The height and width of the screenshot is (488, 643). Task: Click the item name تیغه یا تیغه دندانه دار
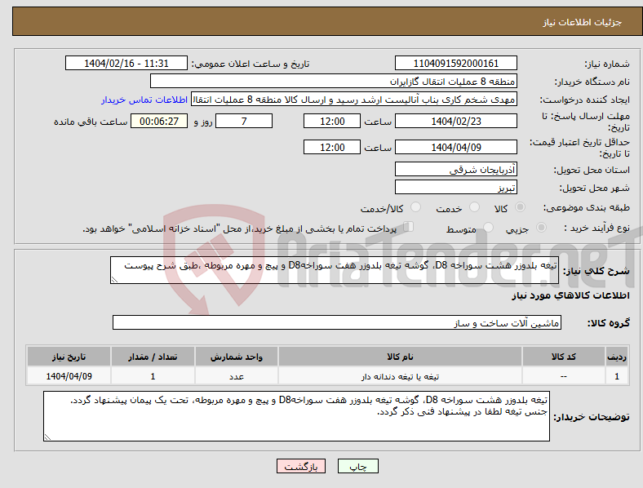(400, 376)
